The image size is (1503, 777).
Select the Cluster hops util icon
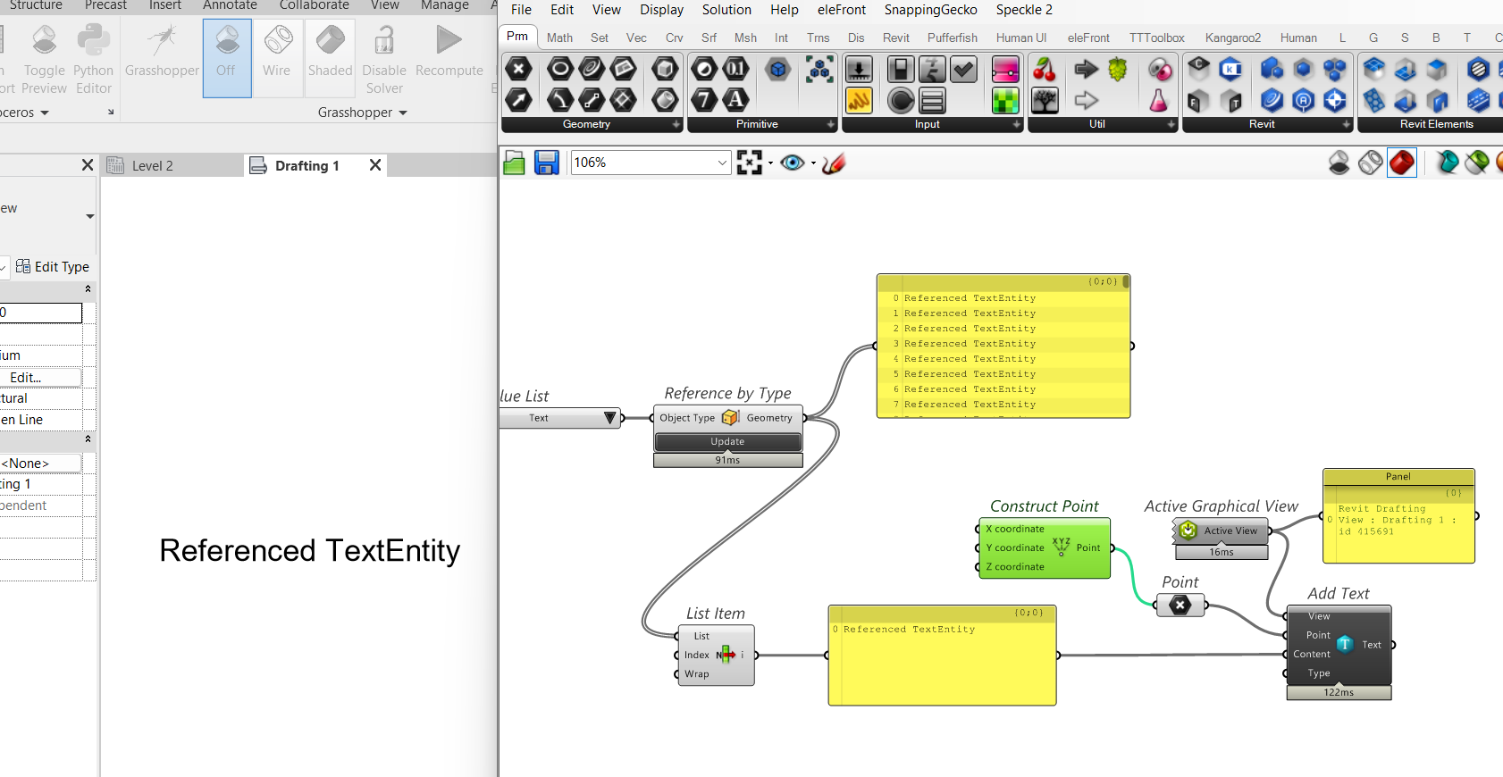click(1118, 69)
